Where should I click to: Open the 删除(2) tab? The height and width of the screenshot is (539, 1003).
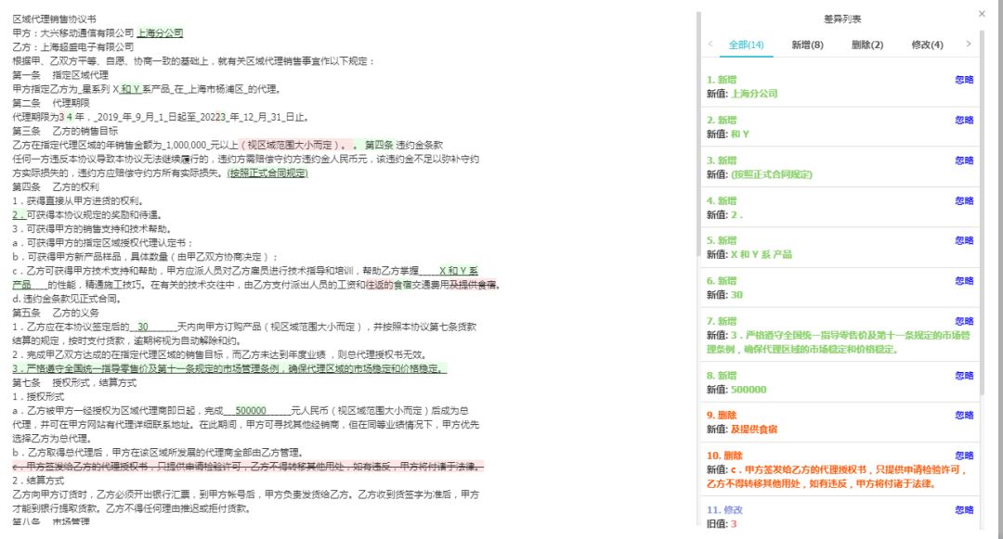point(866,45)
